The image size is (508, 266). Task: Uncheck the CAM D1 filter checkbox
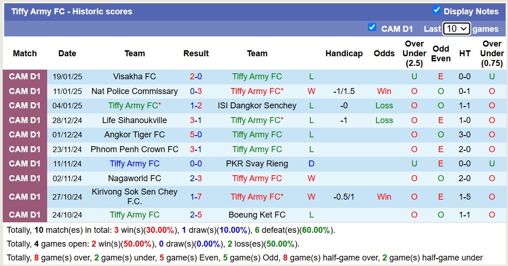372,28
